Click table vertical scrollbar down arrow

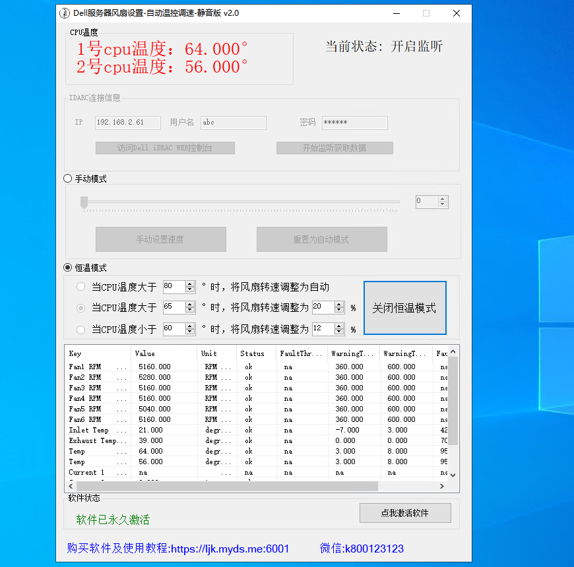coord(453,474)
